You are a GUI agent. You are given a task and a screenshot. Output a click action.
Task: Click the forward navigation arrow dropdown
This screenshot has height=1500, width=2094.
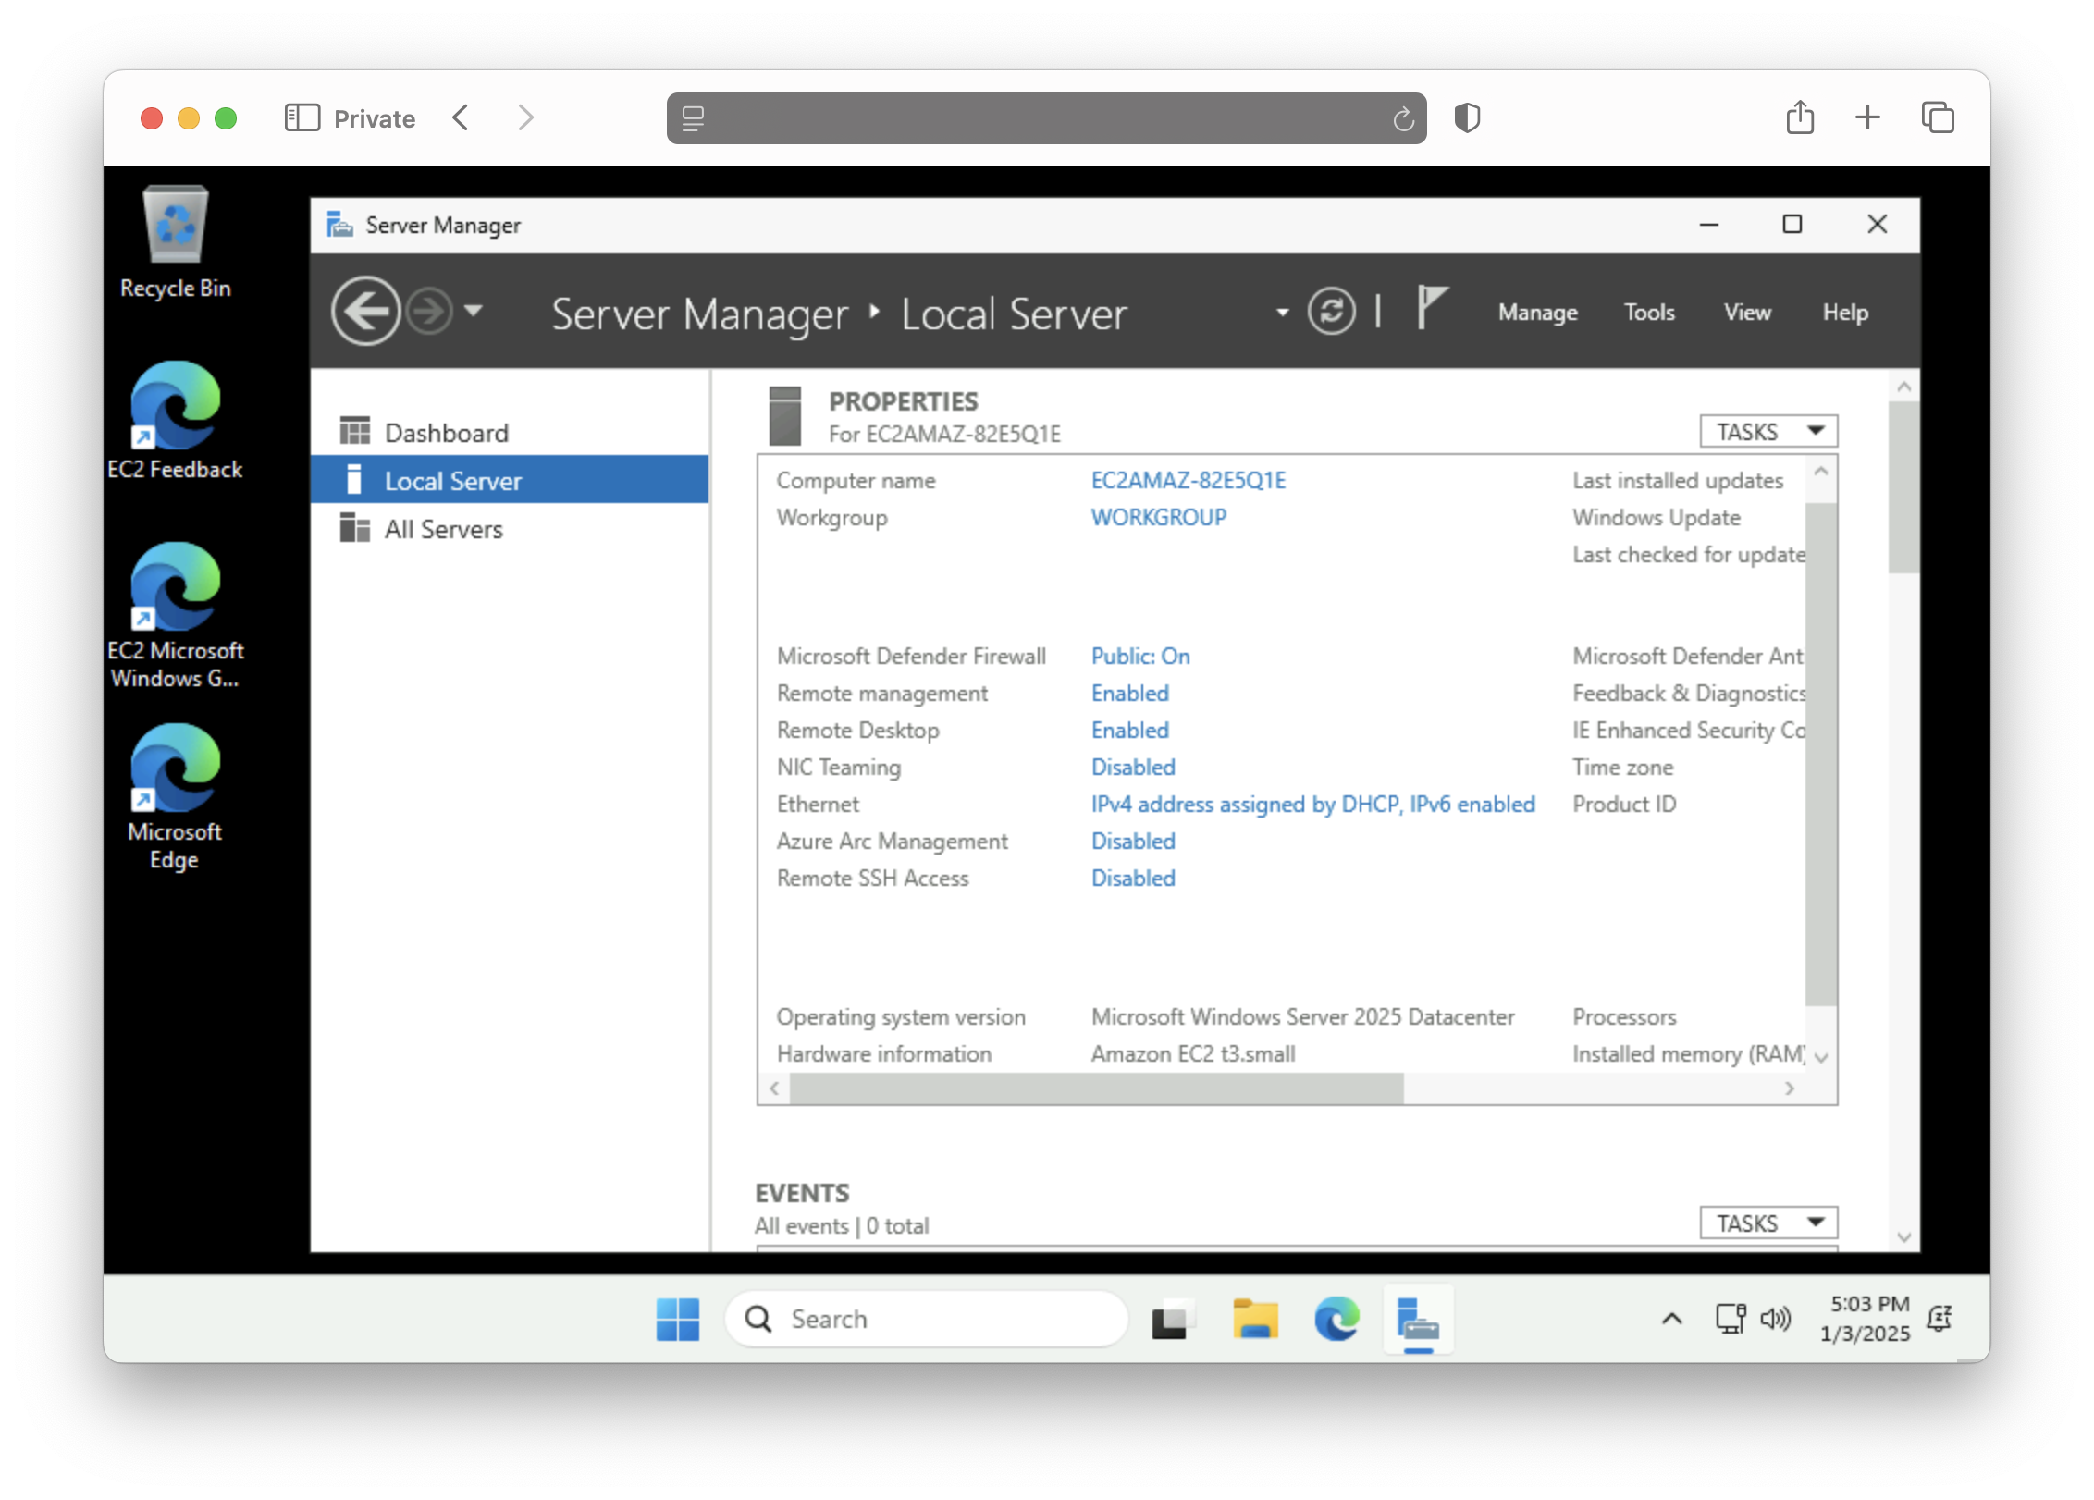(471, 312)
